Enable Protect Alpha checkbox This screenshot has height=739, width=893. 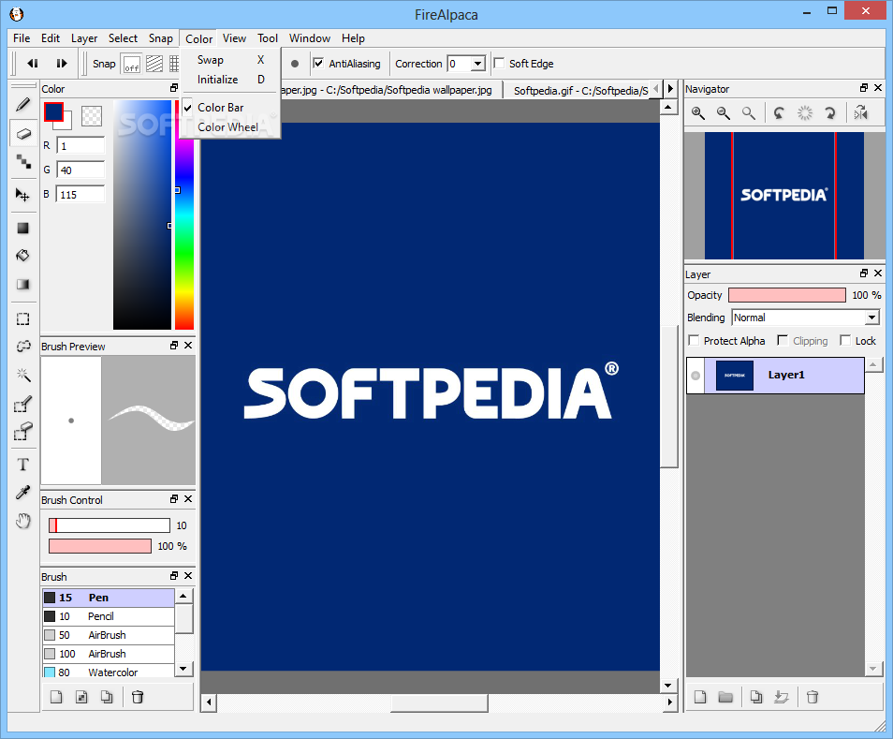(694, 340)
